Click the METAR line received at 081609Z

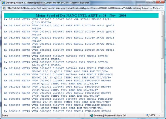(x=58, y=21)
